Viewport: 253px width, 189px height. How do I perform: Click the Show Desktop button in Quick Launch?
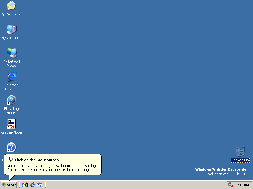click(25, 185)
